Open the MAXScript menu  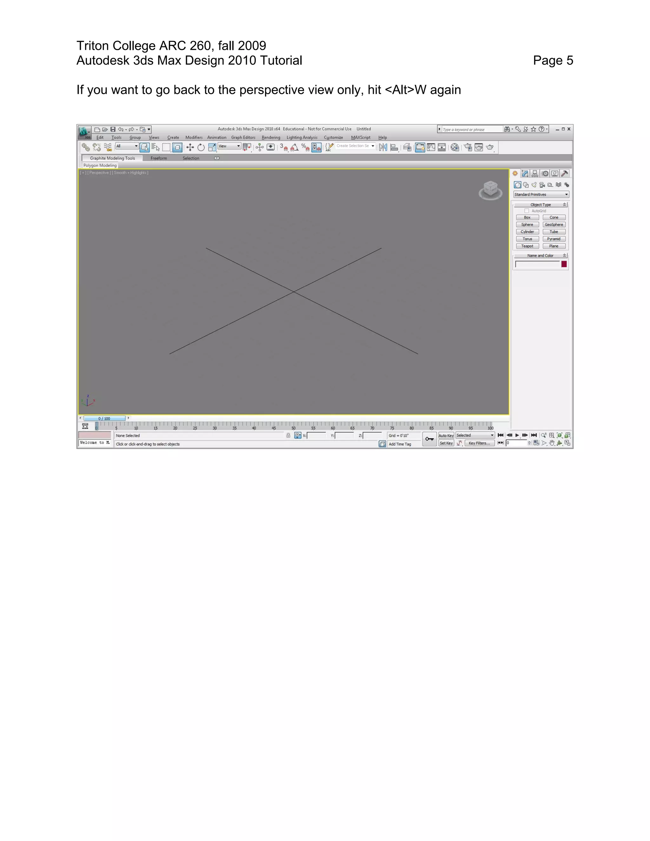click(x=361, y=137)
